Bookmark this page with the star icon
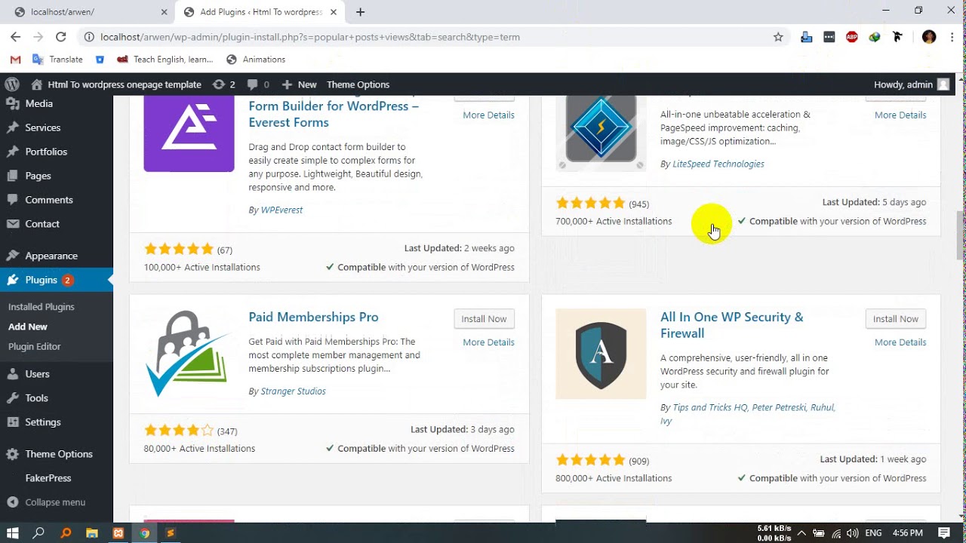This screenshot has height=543, width=966. pos(778,37)
